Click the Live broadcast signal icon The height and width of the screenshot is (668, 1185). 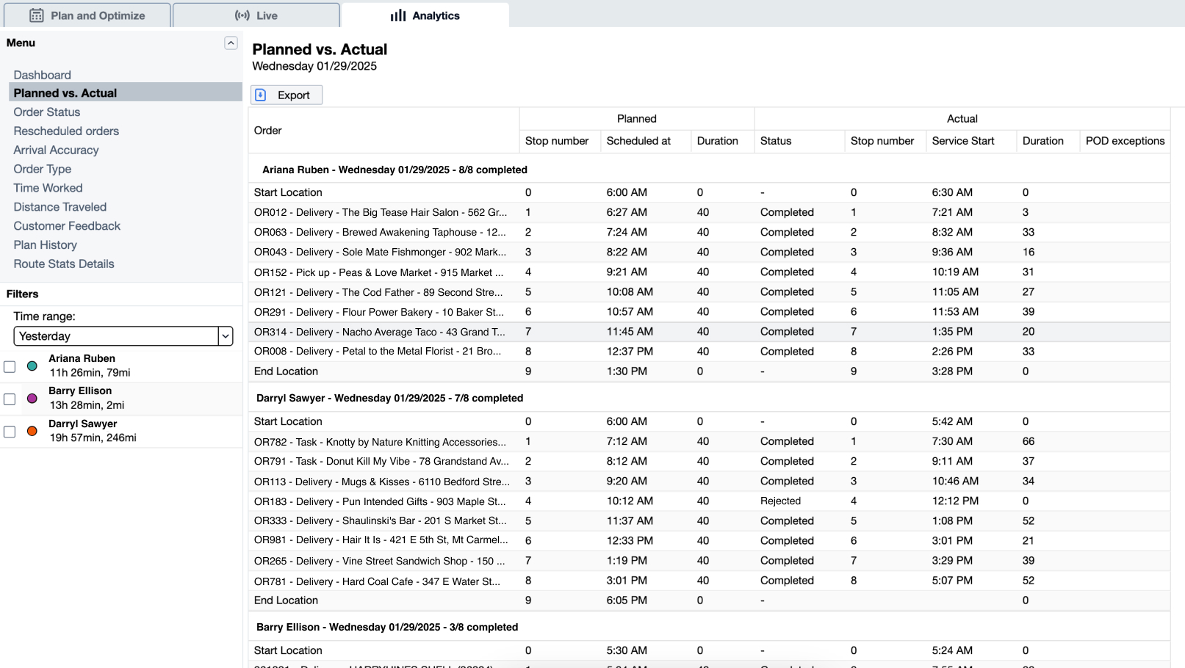[242, 15]
